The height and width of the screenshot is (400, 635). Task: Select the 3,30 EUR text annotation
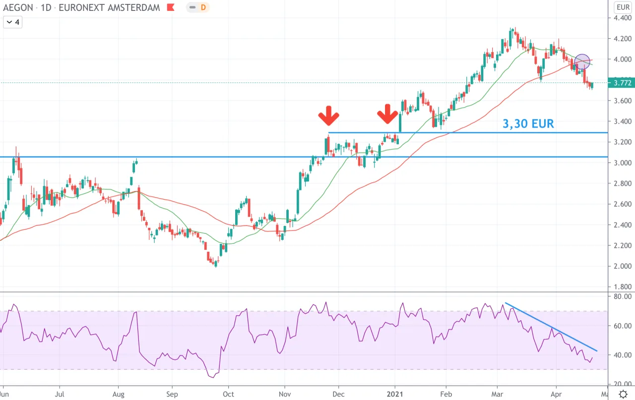coord(528,123)
